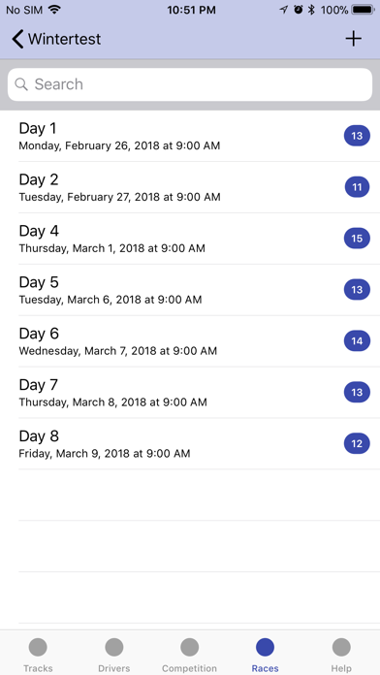
Task: Tap the magnifying glass search icon
Action: [21, 84]
